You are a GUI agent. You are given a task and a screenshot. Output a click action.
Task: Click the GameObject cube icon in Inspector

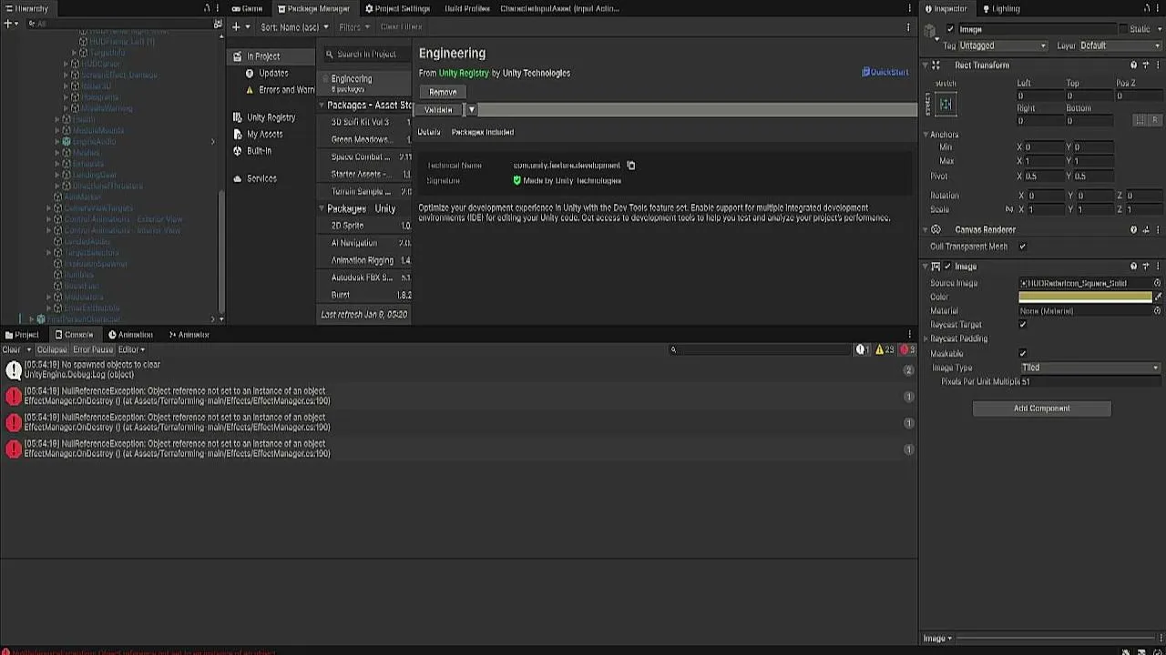930,31
